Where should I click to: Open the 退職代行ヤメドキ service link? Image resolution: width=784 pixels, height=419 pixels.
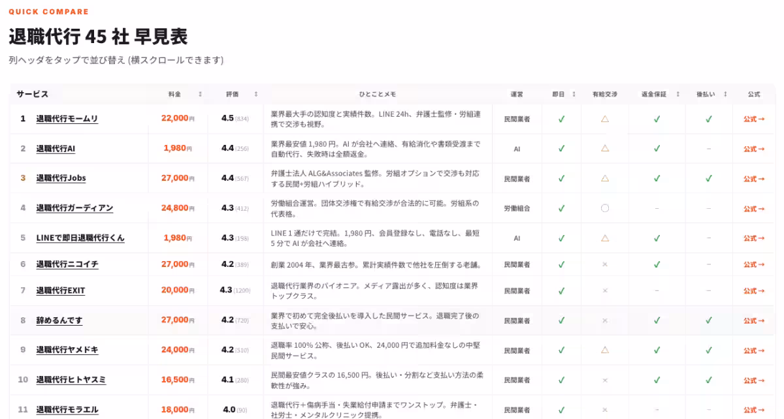[67, 350]
